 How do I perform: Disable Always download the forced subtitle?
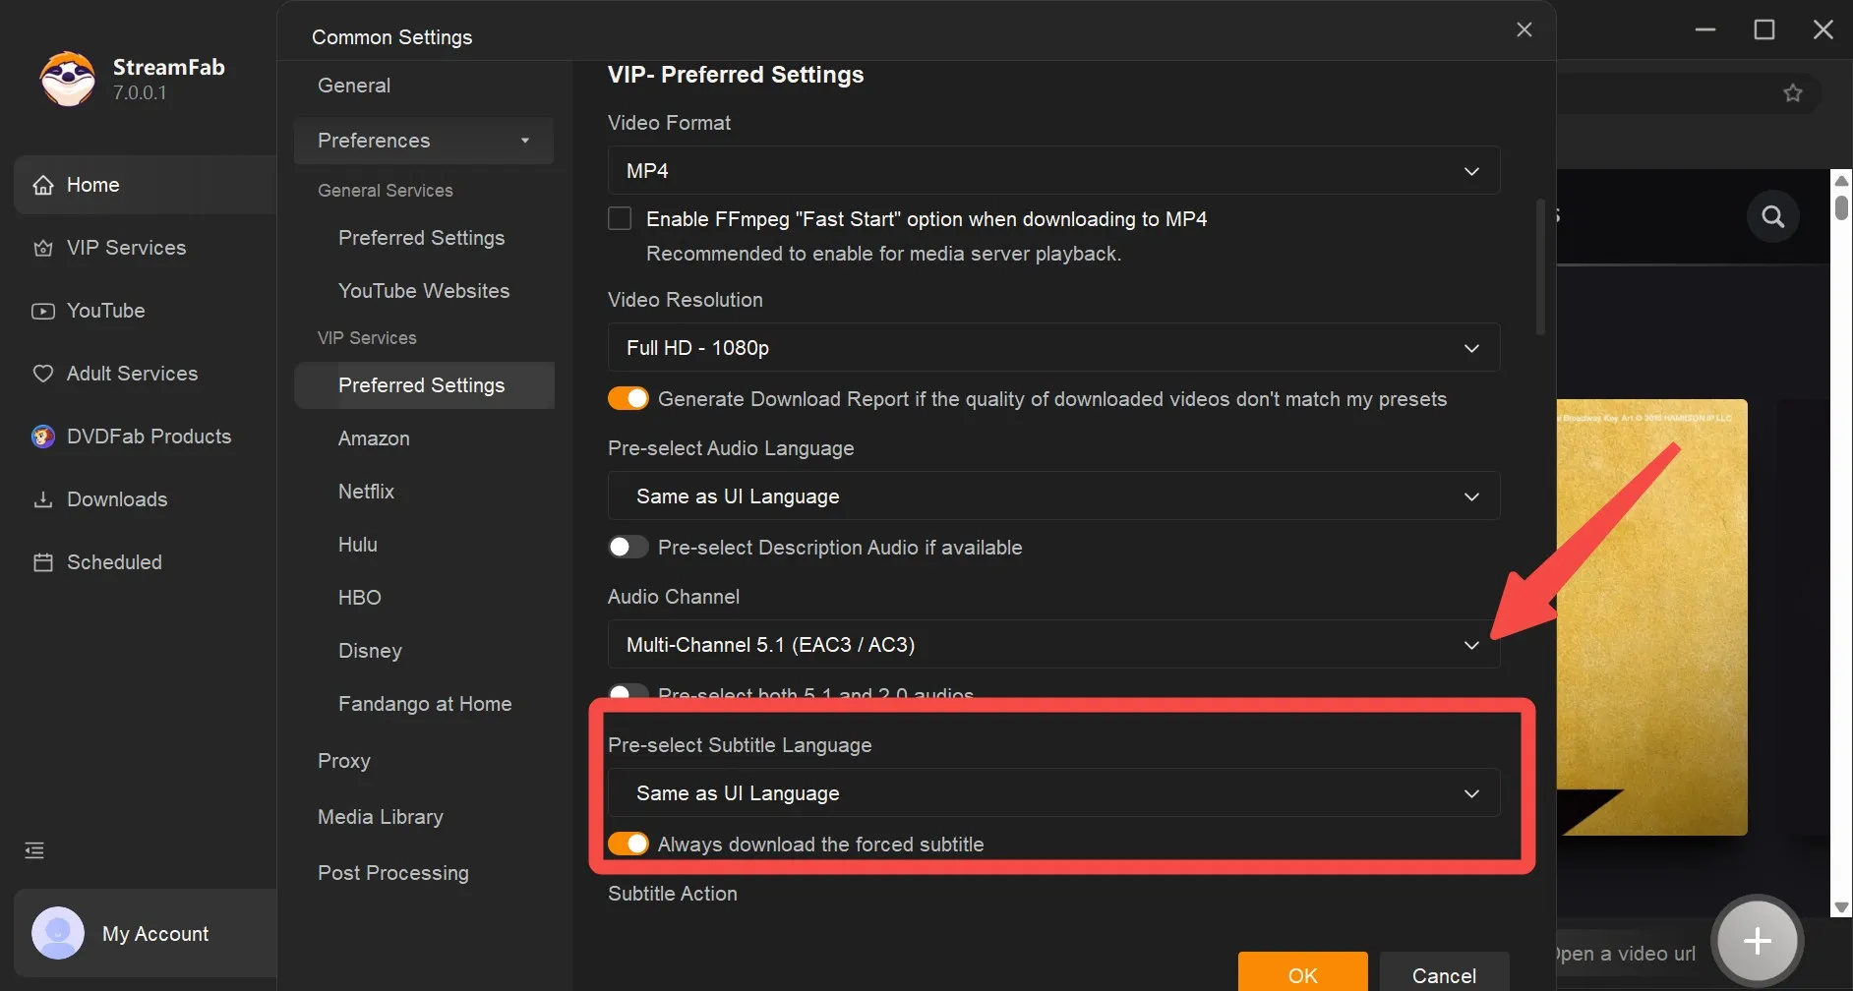pyautogui.click(x=628, y=844)
